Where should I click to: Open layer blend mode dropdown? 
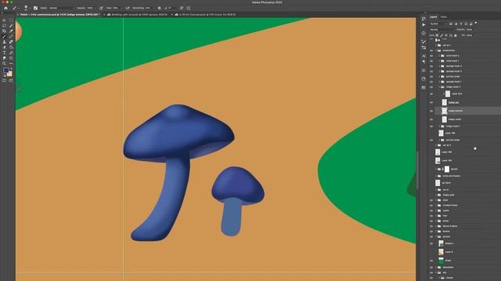442,30
